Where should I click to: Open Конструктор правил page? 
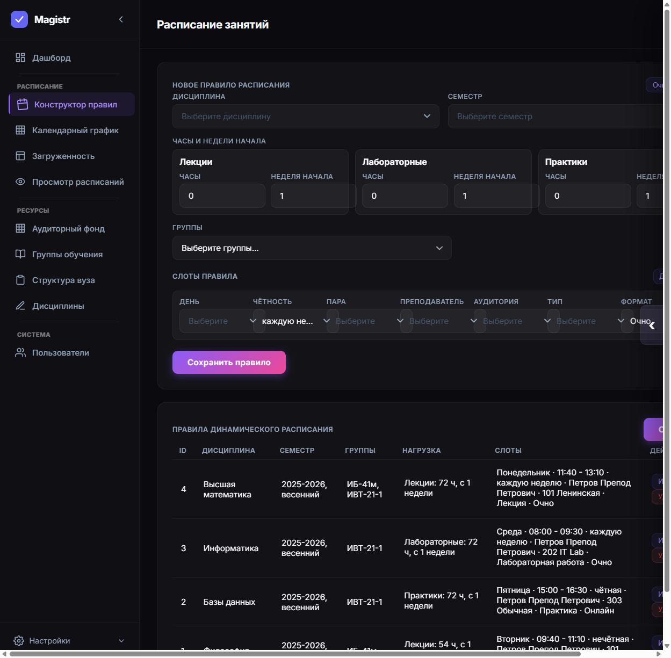pos(71,104)
